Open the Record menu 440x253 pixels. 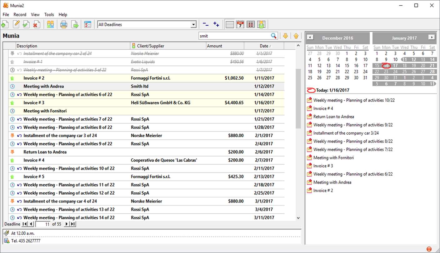20,15
